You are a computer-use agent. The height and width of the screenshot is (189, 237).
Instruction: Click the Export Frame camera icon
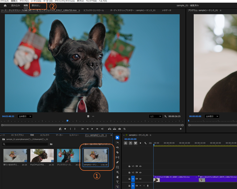coord(120,129)
